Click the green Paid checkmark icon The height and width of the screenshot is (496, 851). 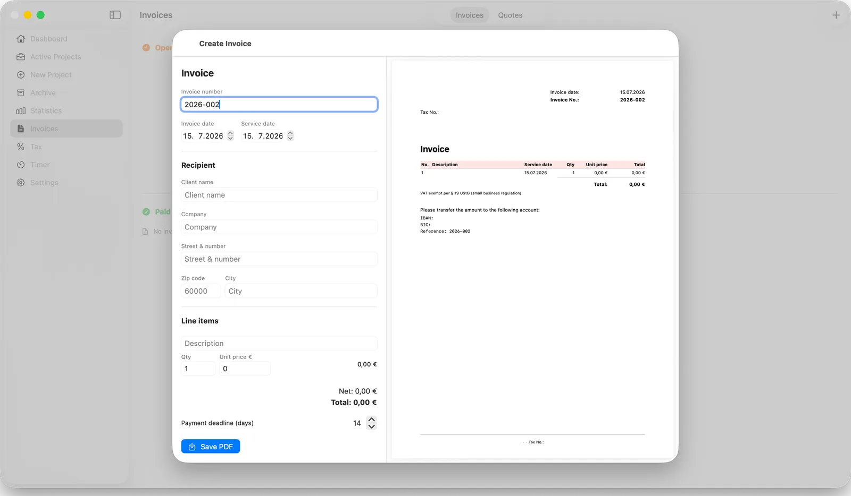coord(146,212)
